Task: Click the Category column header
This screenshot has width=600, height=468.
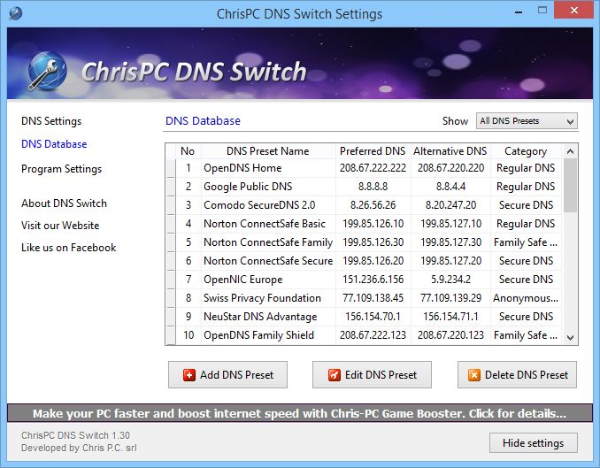Action: (526, 151)
